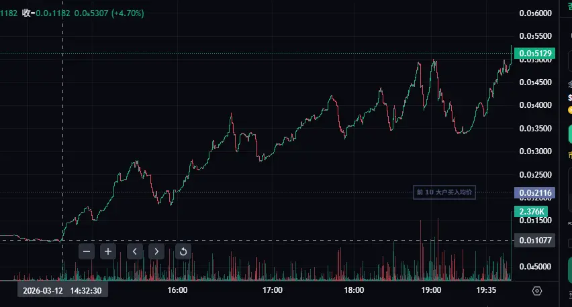Click the crosshair price label 0.0₃1077
Viewport: 572px width, 307px height.
point(535,241)
